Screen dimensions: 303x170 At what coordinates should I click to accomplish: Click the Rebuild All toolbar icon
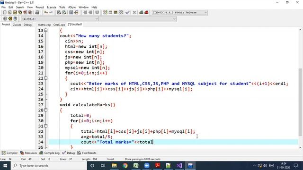click(x=121, y=13)
